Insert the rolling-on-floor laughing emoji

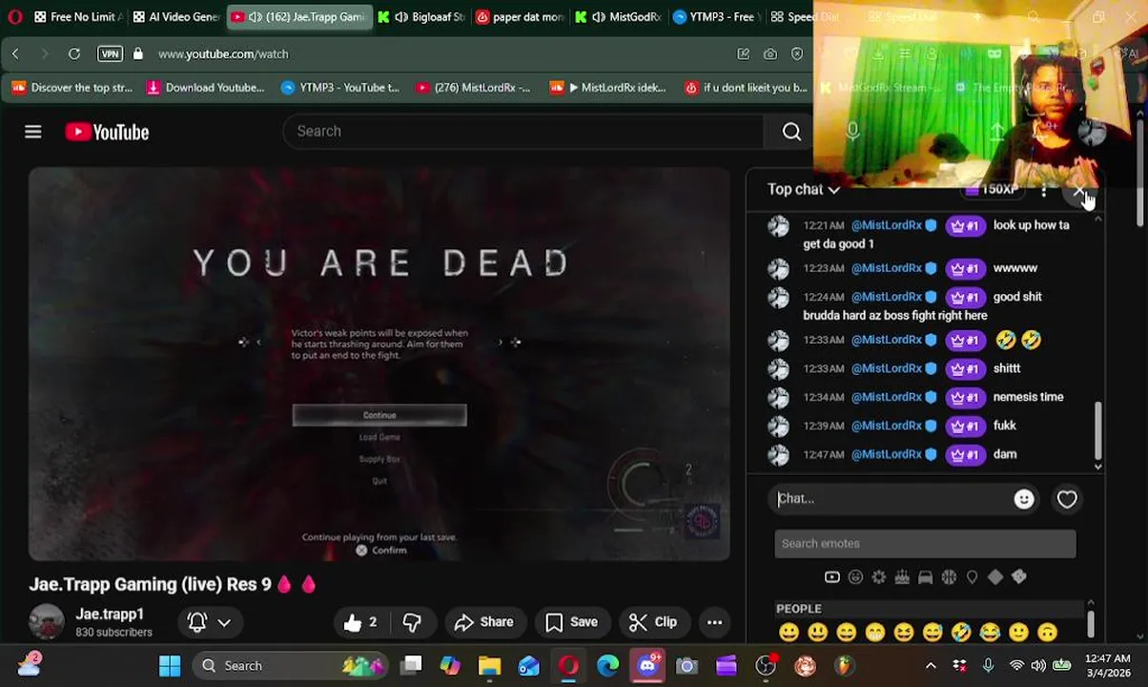click(961, 632)
